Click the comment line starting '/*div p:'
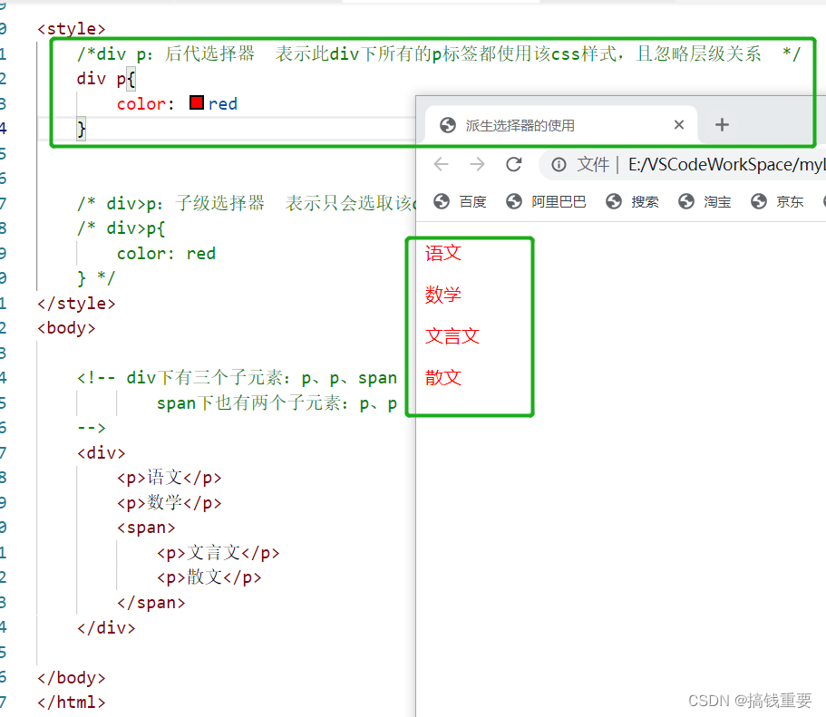This screenshot has width=826, height=717. pos(438,53)
